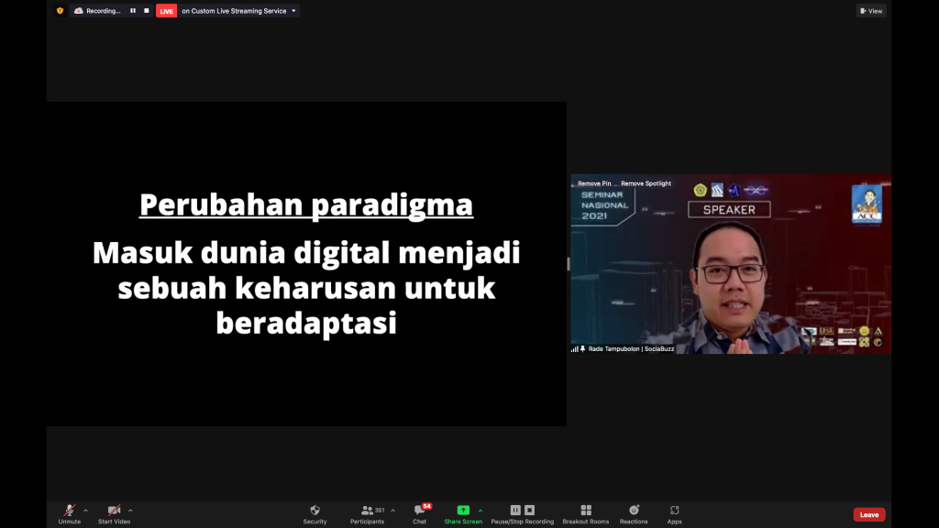
Task: Open the Chat panel
Action: pos(420,513)
